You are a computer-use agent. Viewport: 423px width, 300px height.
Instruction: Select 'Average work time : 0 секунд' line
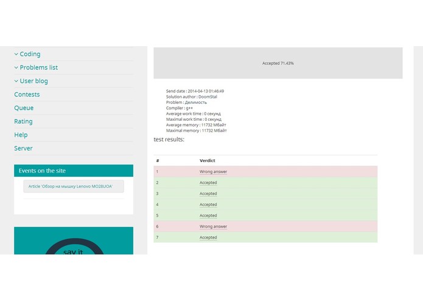pyautogui.click(x=194, y=114)
